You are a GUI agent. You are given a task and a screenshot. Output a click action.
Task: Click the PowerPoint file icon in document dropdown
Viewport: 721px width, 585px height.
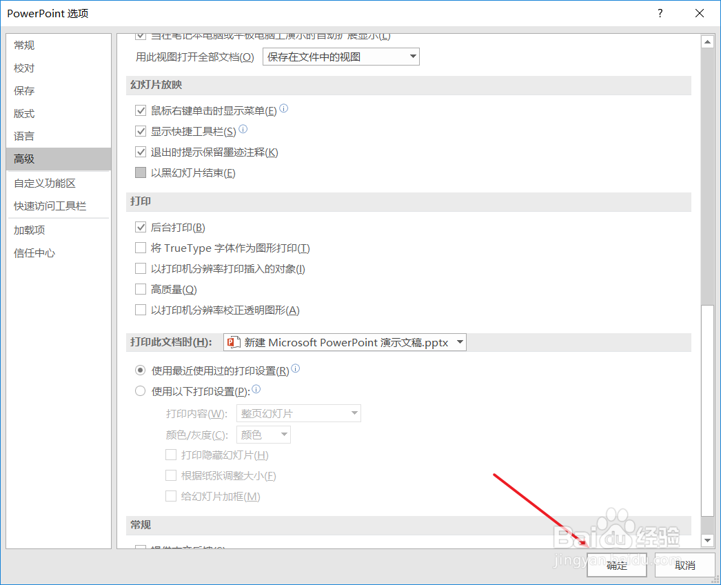[234, 342]
